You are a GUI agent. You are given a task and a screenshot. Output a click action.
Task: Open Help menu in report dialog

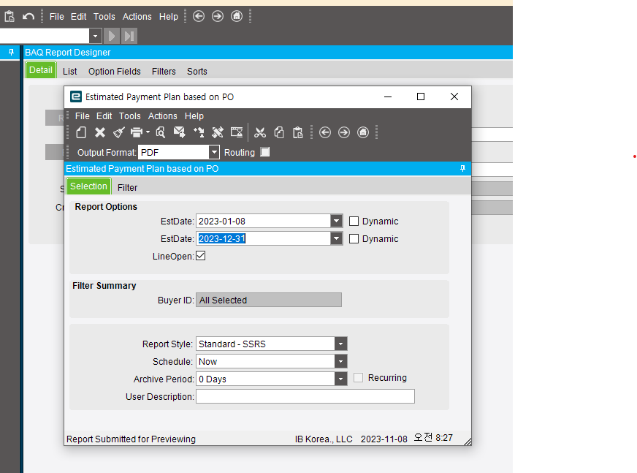pos(194,116)
